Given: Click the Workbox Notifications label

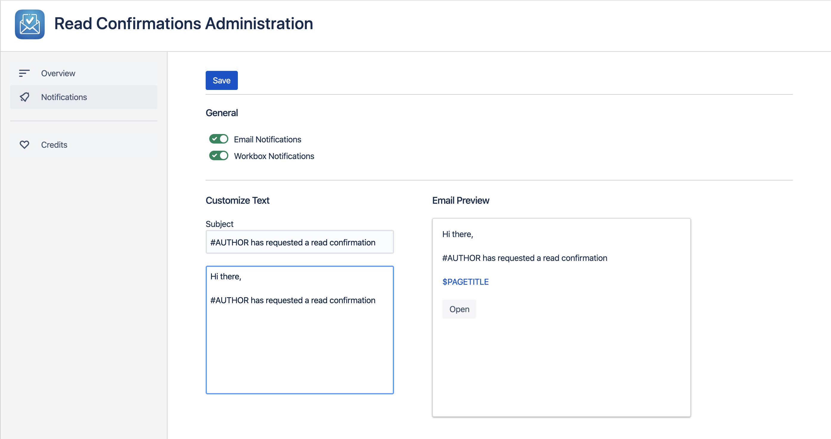Looking at the screenshot, I should (274, 156).
